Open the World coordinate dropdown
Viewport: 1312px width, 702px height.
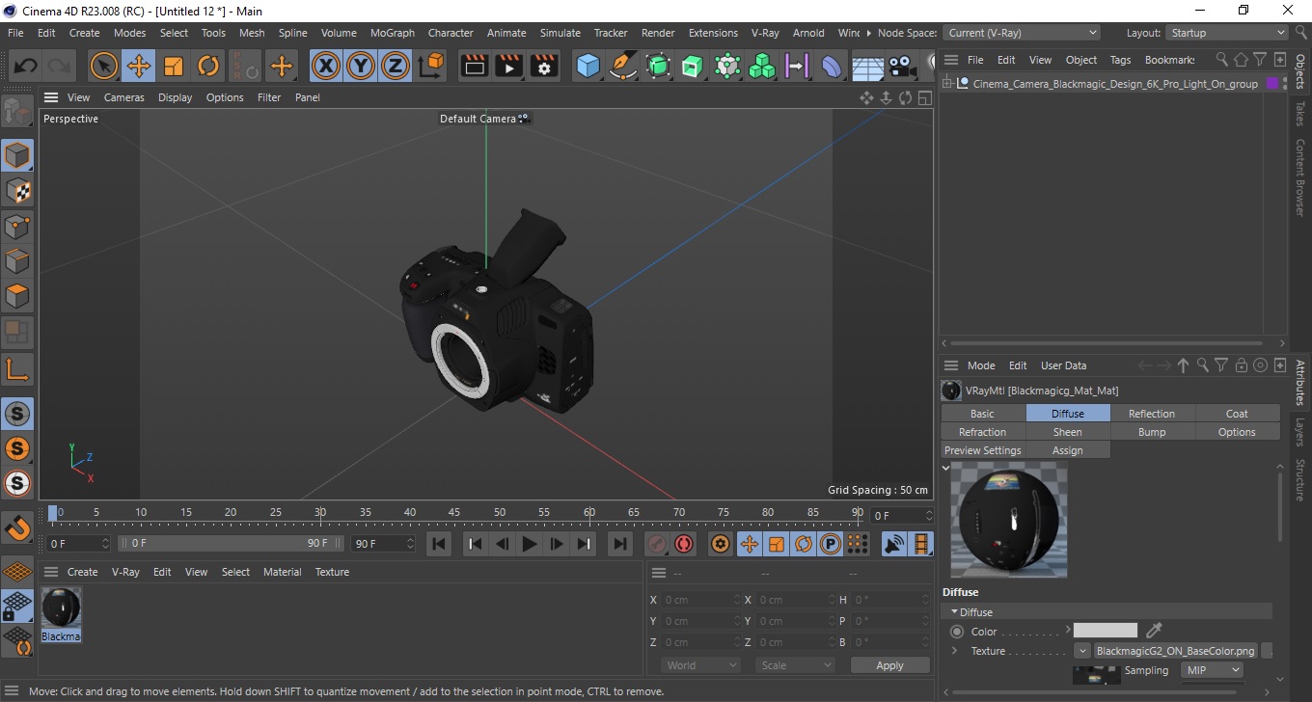tap(701, 665)
